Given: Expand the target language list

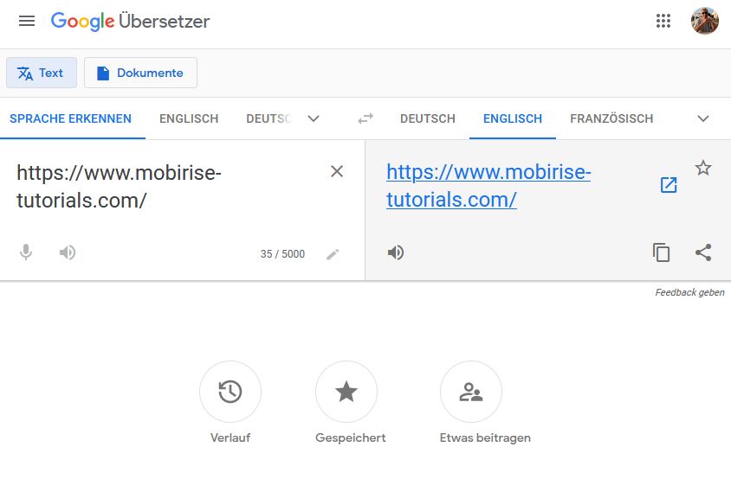Looking at the screenshot, I should pos(703,118).
